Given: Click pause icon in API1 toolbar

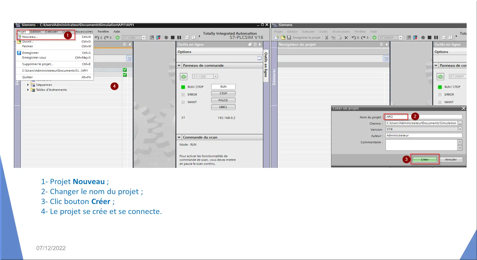Looking at the screenshot, I should [x=179, y=38].
